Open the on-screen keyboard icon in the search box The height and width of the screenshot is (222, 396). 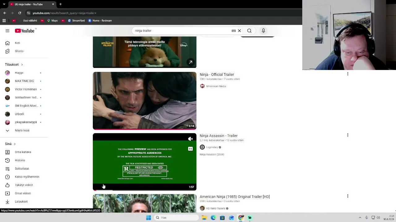click(234, 31)
